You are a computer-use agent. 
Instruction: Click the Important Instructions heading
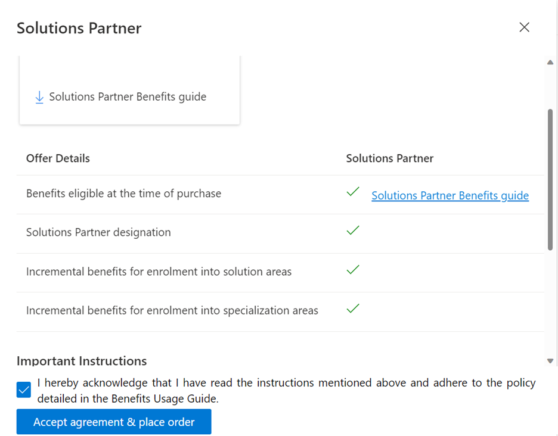click(82, 361)
